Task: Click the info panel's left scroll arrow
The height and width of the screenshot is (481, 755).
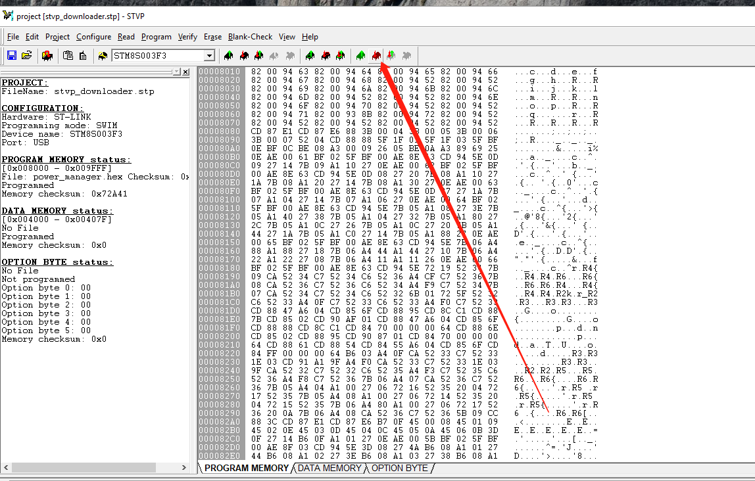Action: point(6,468)
